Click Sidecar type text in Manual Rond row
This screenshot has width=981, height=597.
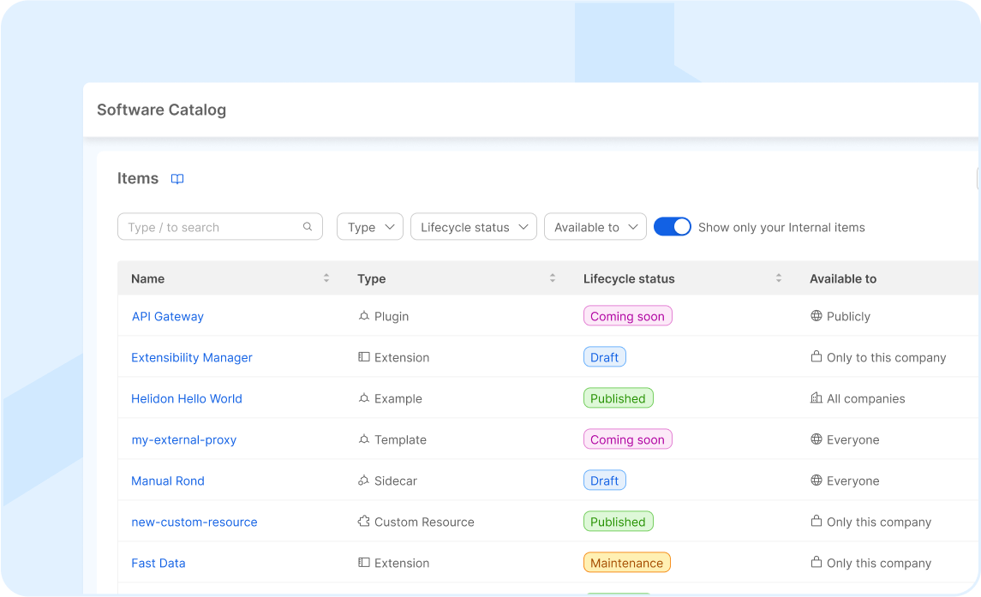coord(396,481)
